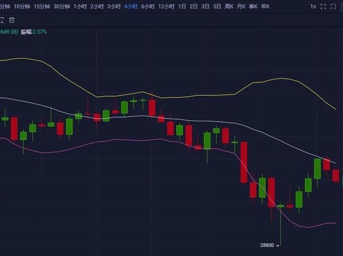Viewport: 343px width, 256px height.
Task: Select the 15分钟 timeframe
Action: click(x=42, y=6)
